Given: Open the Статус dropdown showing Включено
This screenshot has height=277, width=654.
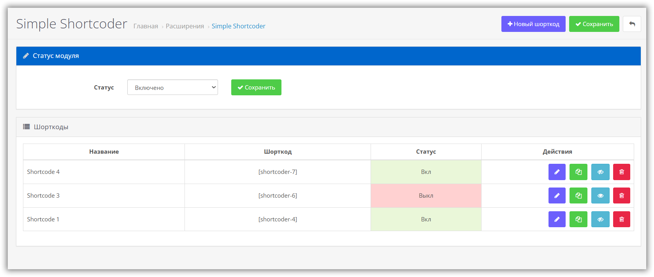Looking at the screenshot, I should pos(172,88).
